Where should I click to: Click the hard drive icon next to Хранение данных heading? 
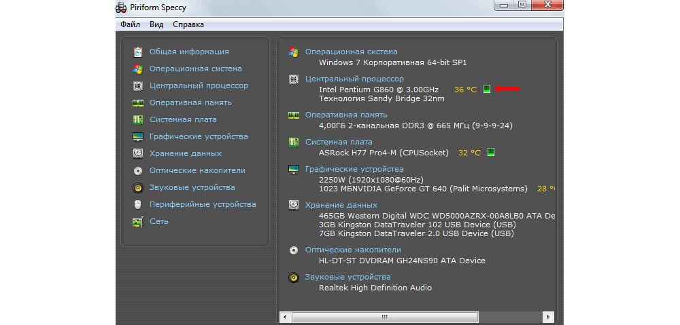click(x=294, y=204)
